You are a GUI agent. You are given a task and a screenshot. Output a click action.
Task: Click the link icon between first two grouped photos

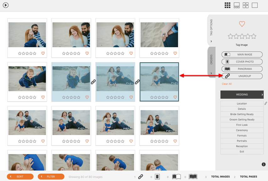pos(93,82)
